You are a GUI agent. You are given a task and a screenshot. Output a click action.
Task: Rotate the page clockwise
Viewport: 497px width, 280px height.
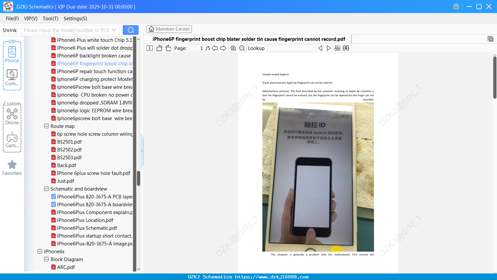coord(168,48)
